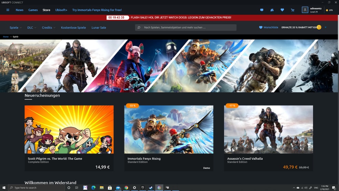Open Assassin's Creed Valhalla card thumbnail
This screenshot has width=339, height=191.
[268, 129]
